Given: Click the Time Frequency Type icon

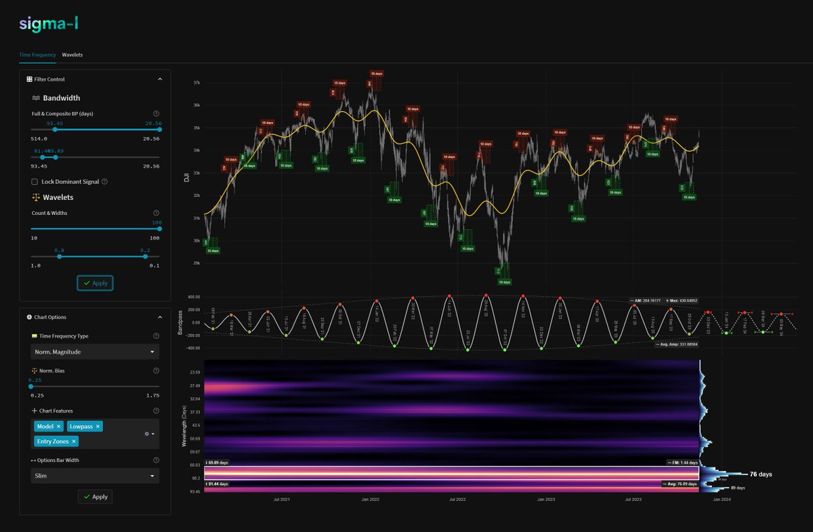Looking at the screenshot, I should [x=35, y=336].
